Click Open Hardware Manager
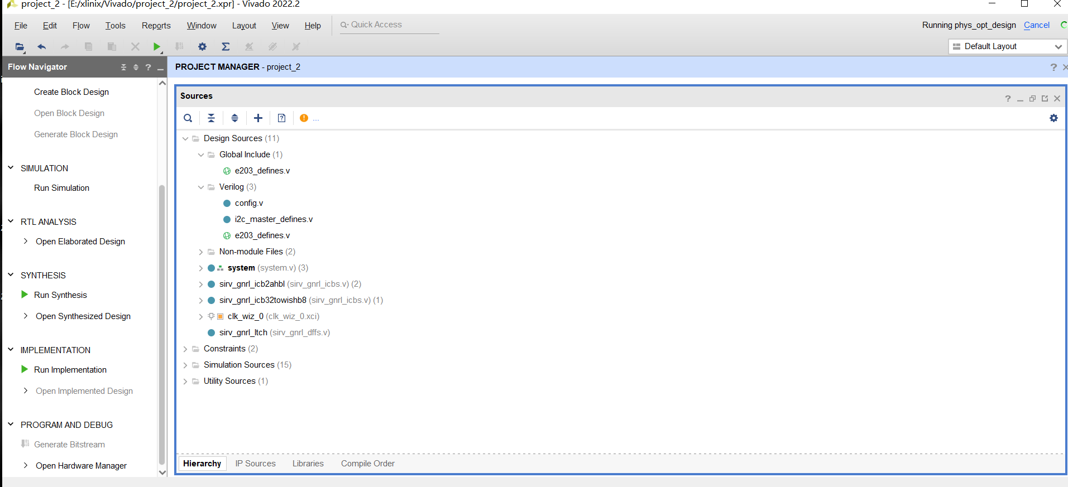 click(x=81, y=466)
